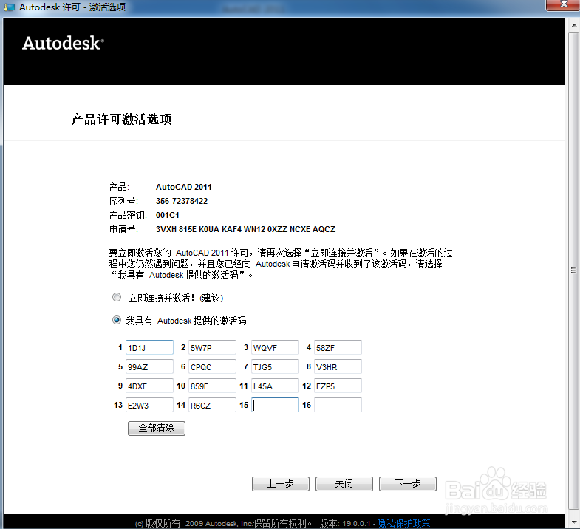Click the scrollbar up arrow
This screenshot has height=529, width=580.
[573, 25]
